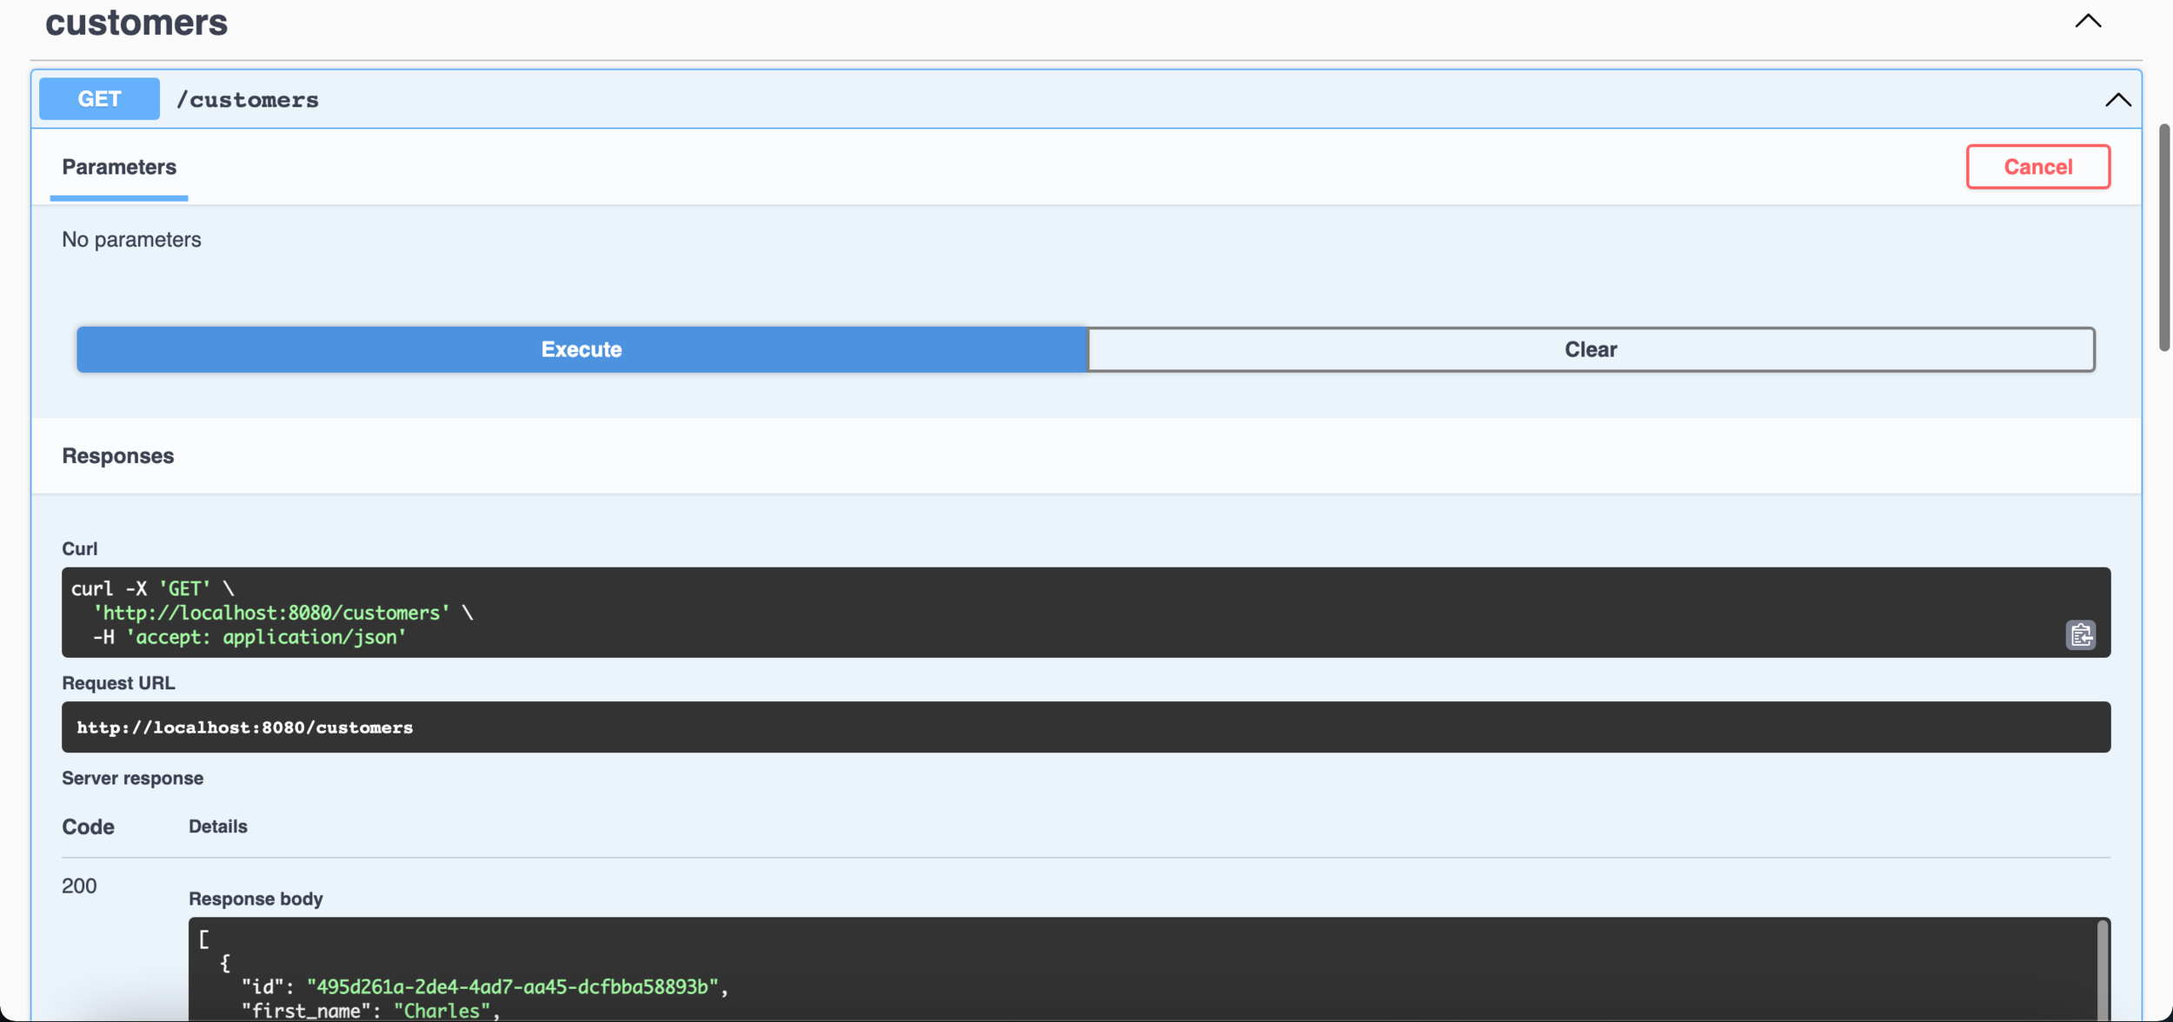The width and height of the screenshot is (2173, 1022).
Task: Click the blue GET method badge
Action: (99, 99)
